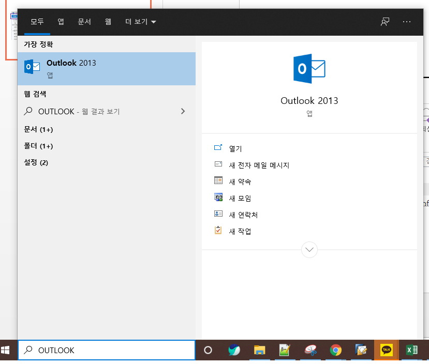Choose 새 모임 action
Image resolution: width=429 pixels, height=364 pixels.
coord(240,198)
